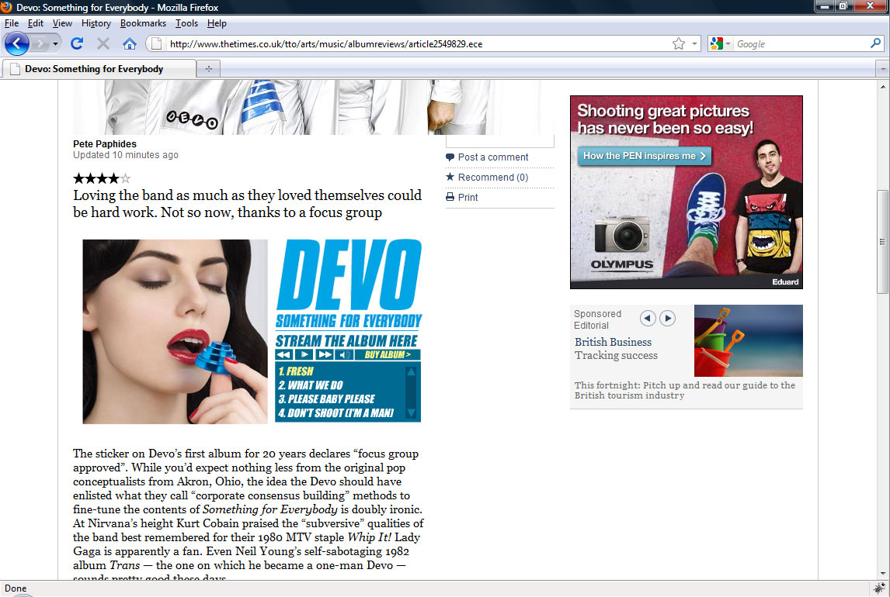
Task: Open the View menu
Action: 62,23
